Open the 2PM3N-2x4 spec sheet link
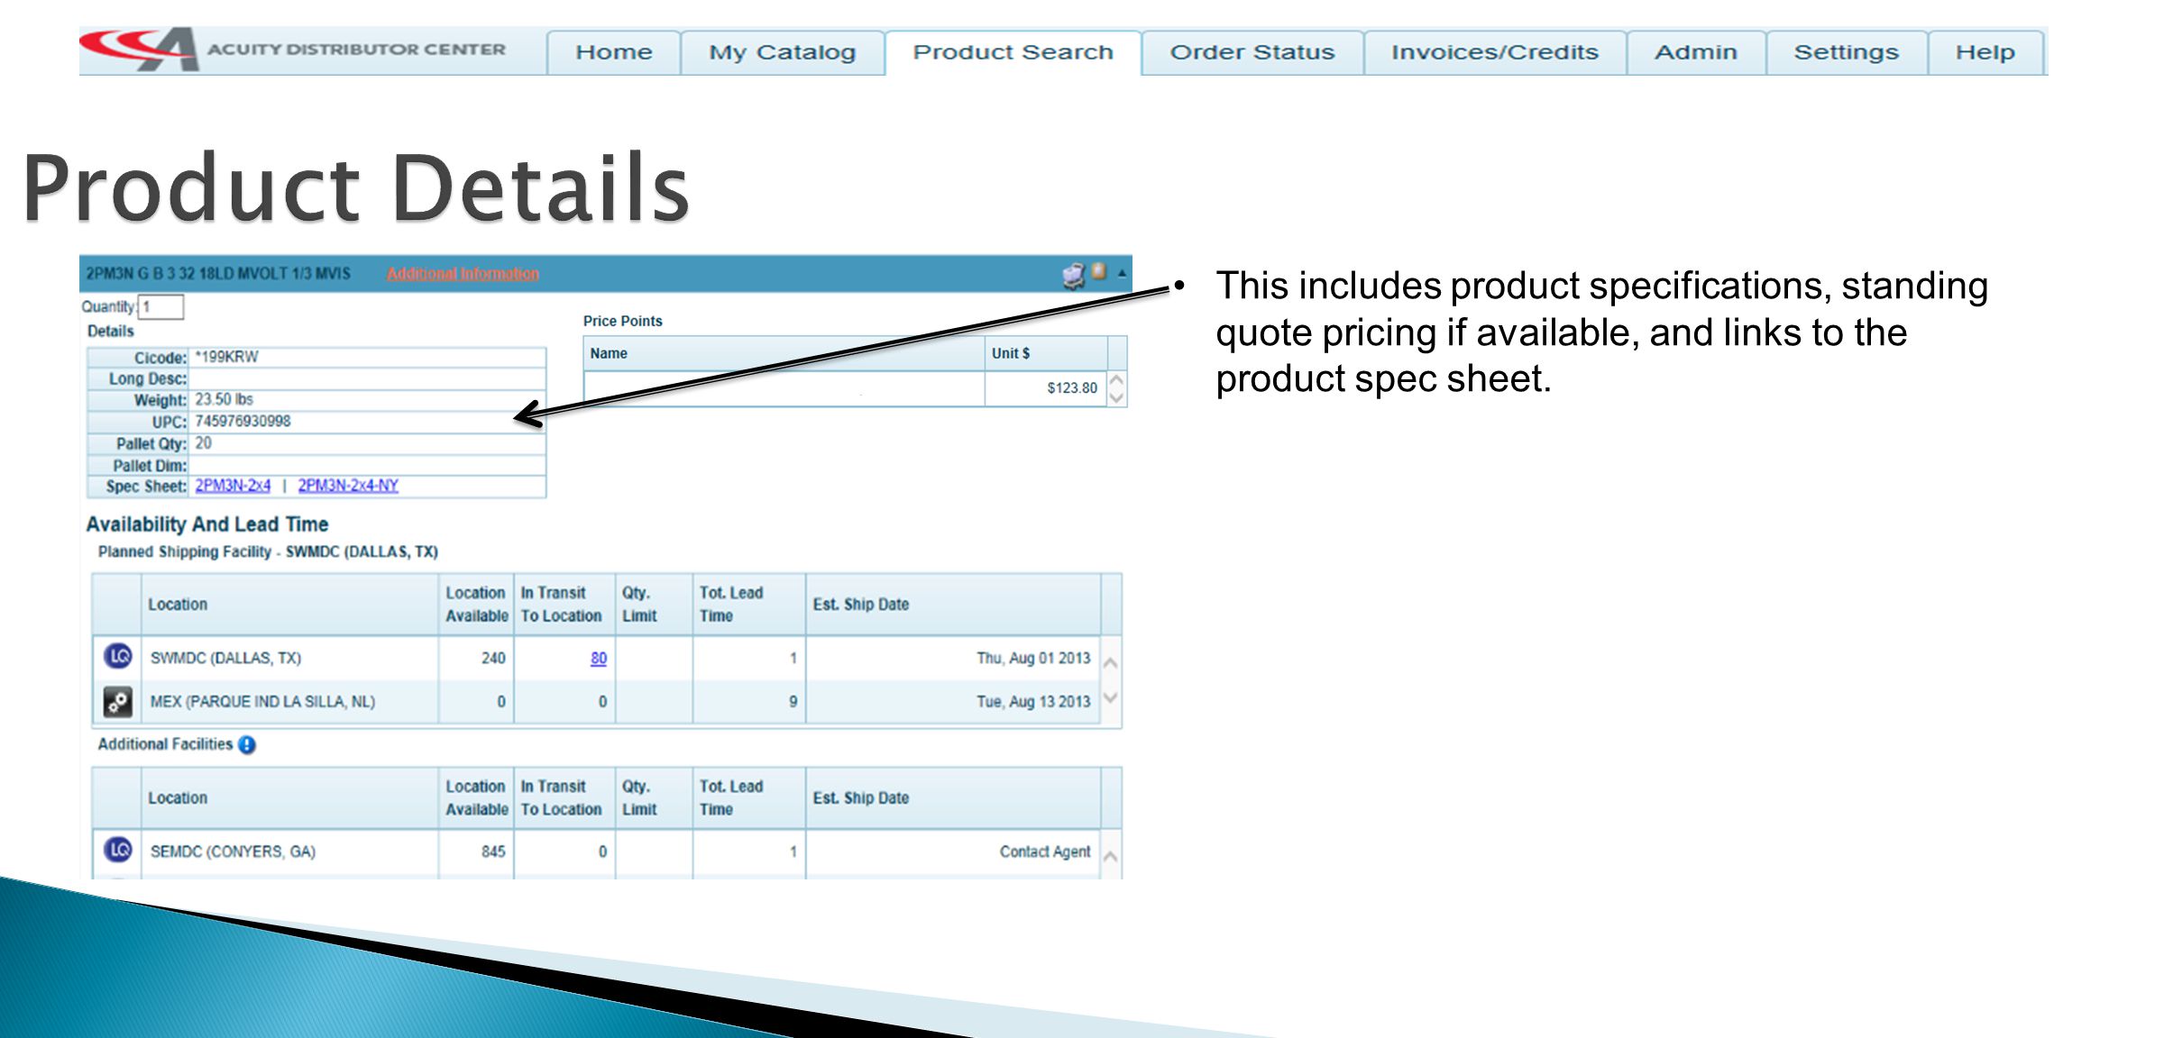Screen dimensions: 2164x1038 (x=233, y=486)
